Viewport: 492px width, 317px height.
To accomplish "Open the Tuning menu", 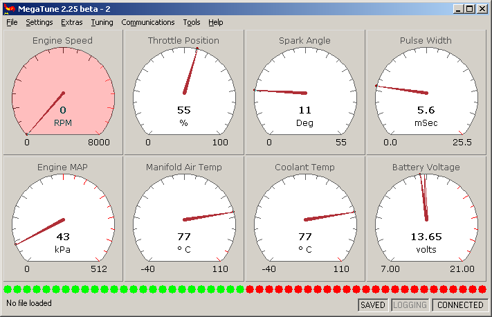I will pos(102,22).
